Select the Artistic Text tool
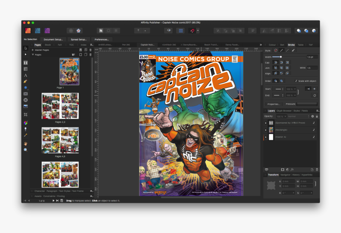Screen dimensions: 341x233 pyautogui.click(x=25, y=75)
